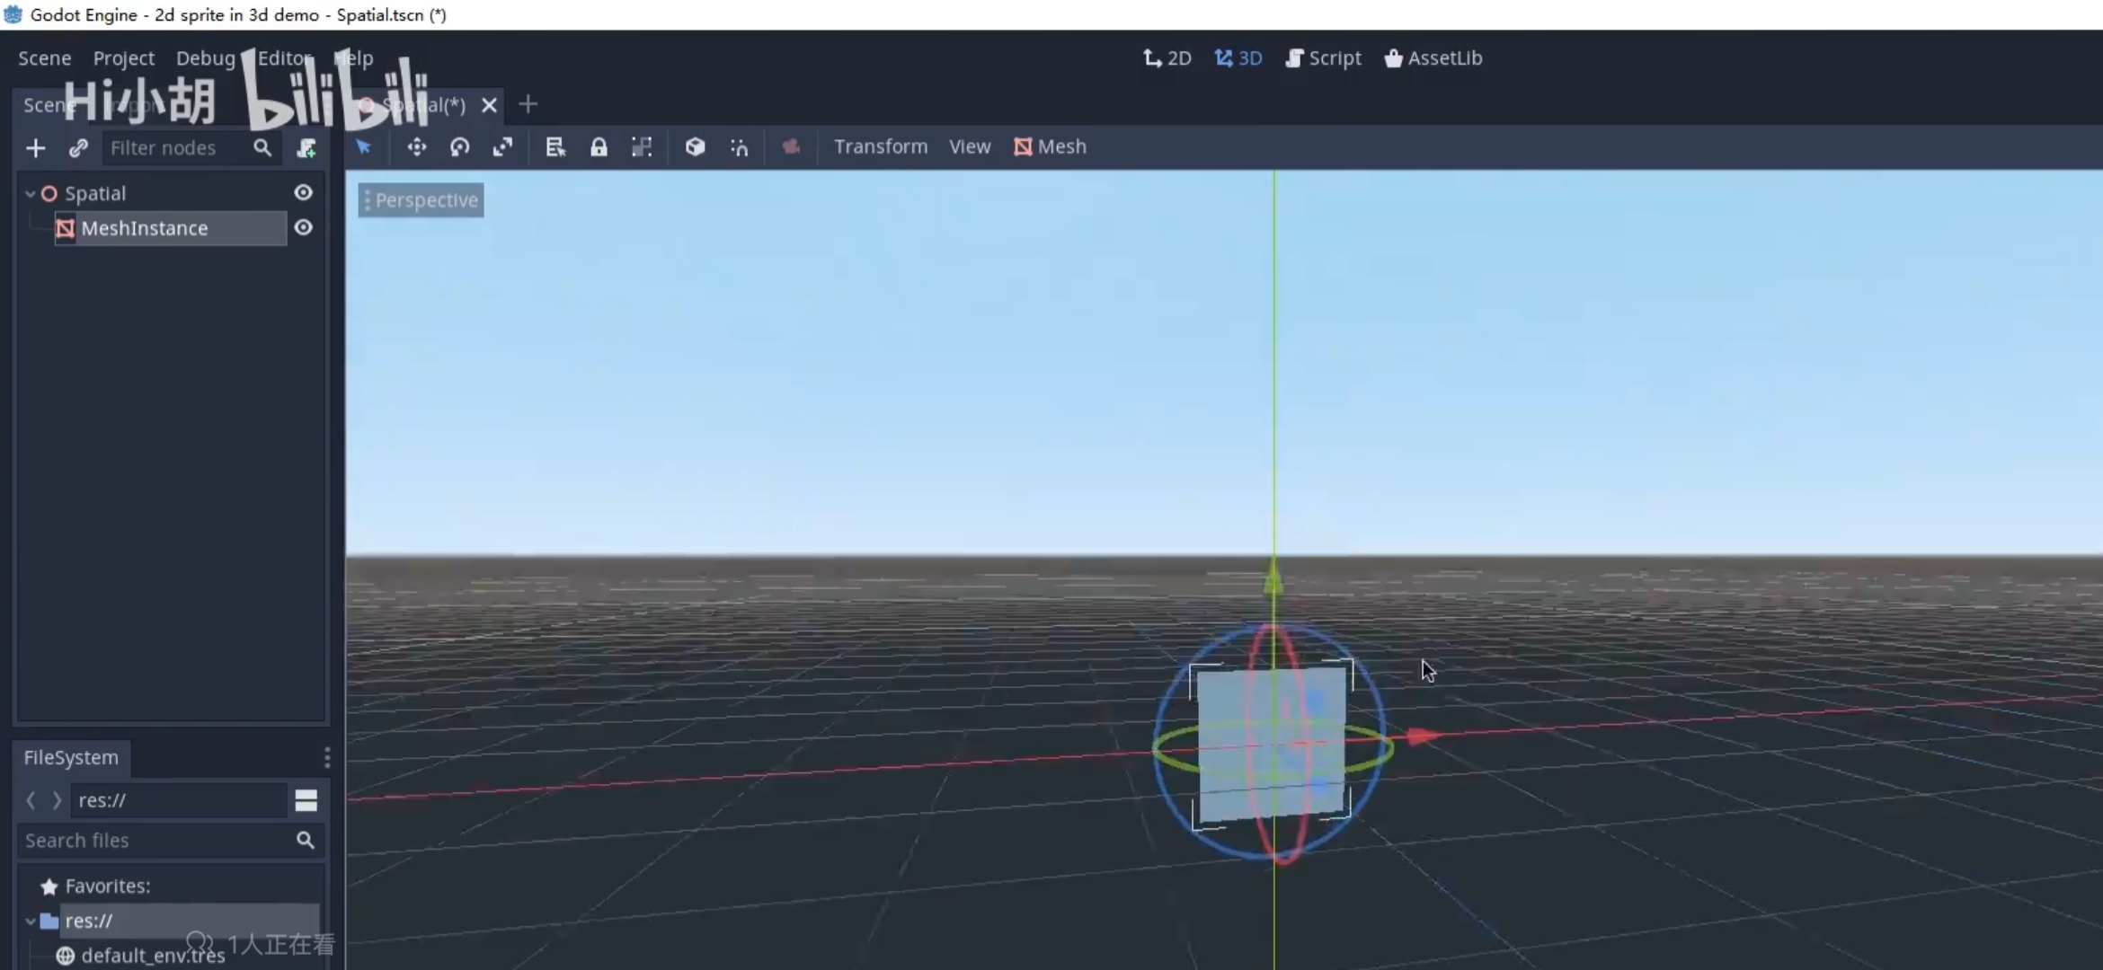This screenshot has height=970, width=2103.
Task: Click the Mesh menu icon in toolbar
Action: [1021, 146]
